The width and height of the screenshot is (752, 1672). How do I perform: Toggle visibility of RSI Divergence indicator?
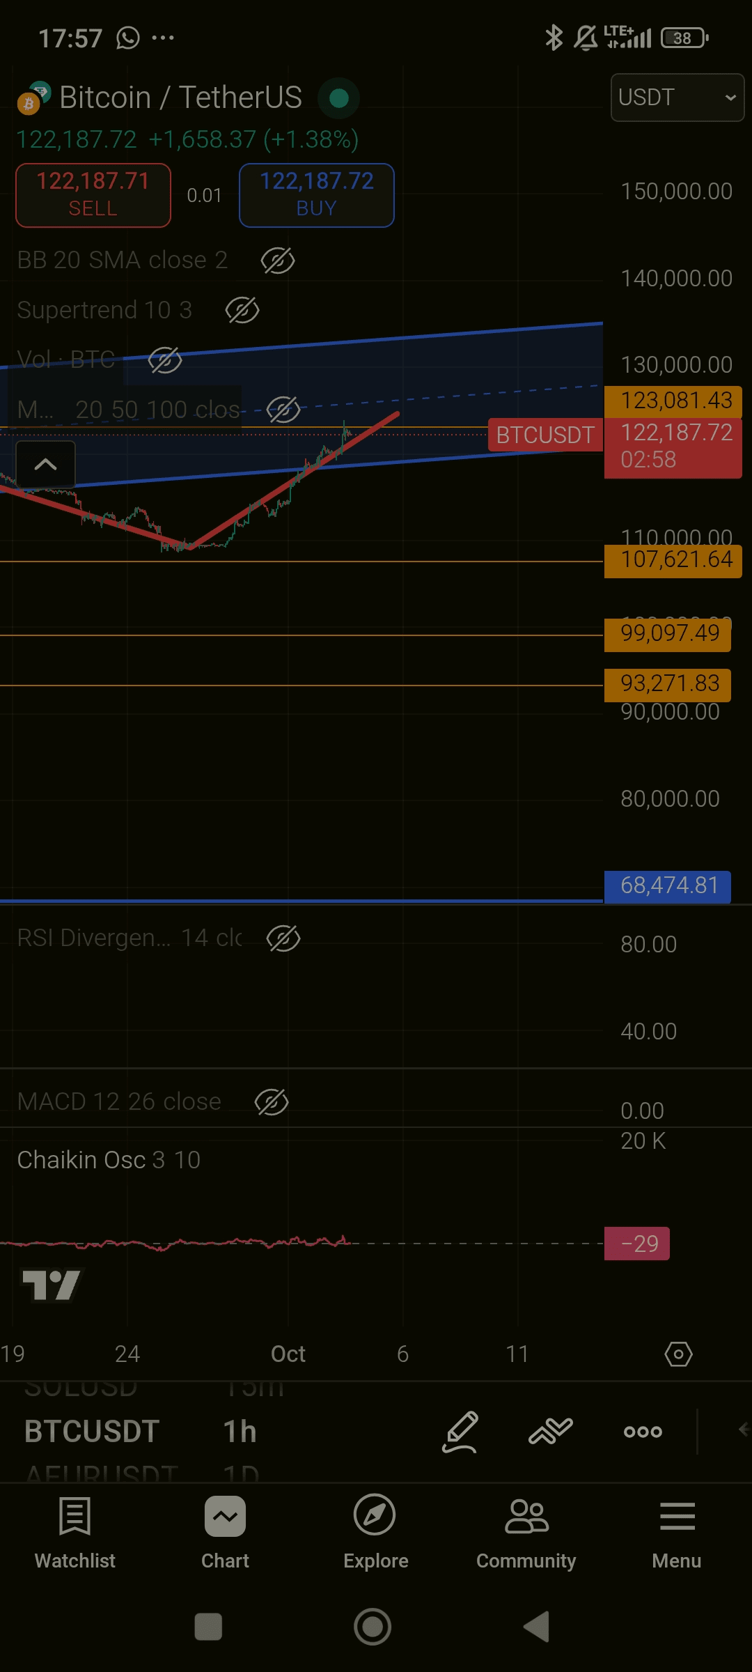click(x=283, y=938)
